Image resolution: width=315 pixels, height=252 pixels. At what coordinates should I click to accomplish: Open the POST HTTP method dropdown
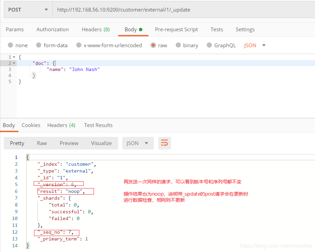(28, 10)
